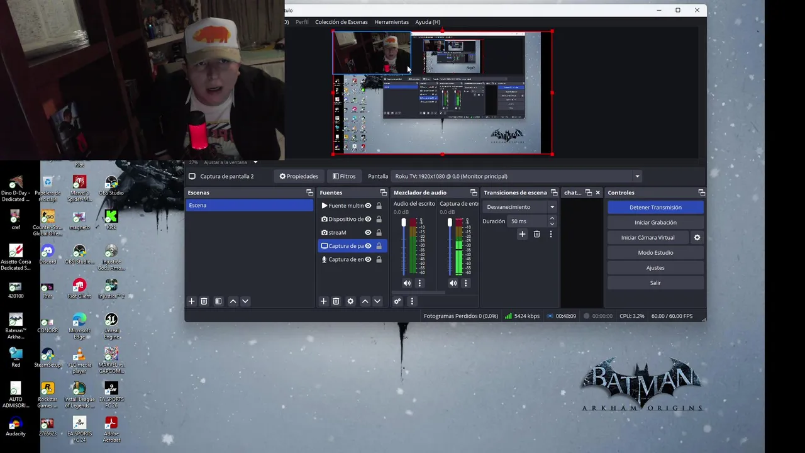Undock the Fuentes panel
Screen dimensions: 805x453
(383, 193)
